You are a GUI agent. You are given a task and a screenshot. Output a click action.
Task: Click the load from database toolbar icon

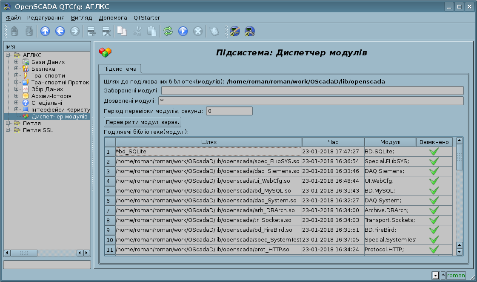[14, 31]
